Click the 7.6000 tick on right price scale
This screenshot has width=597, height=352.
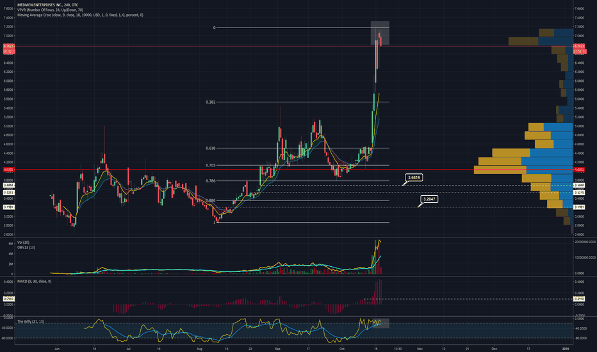point(579,8)
